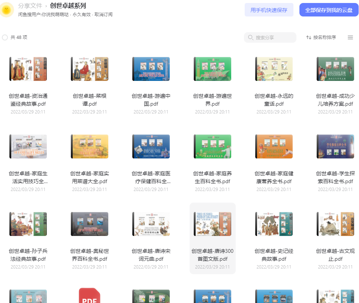Select file name 创世卓越-学生探索百科全书.pdf

click(x=335, y=178)
